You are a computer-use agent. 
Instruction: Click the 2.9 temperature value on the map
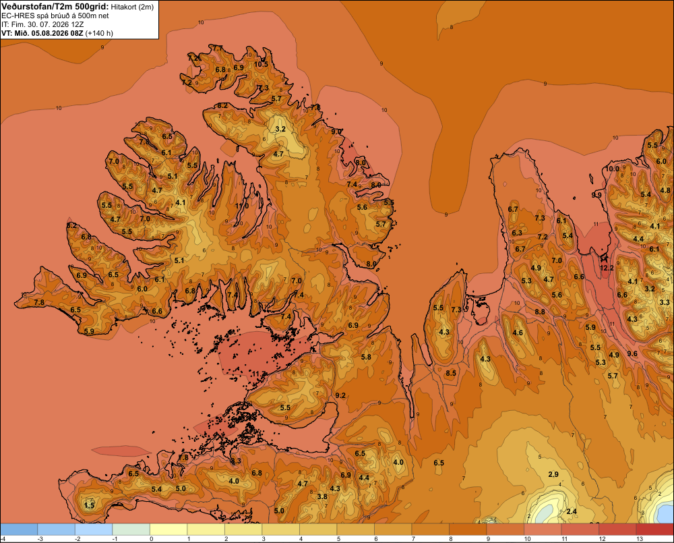pyautogui.click(x=553, y=474)
